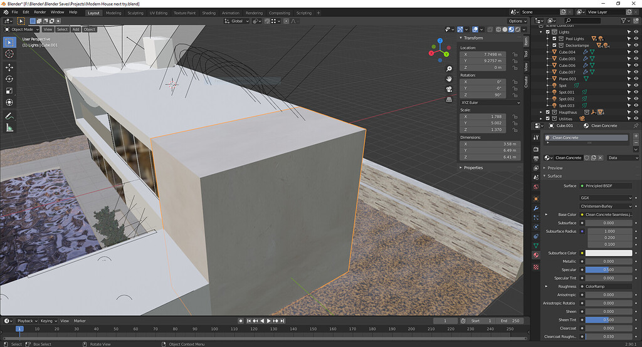Viewport: 642px width, 347px height.
Task: Open the World properties tab
Action: [x=536, y=187]
